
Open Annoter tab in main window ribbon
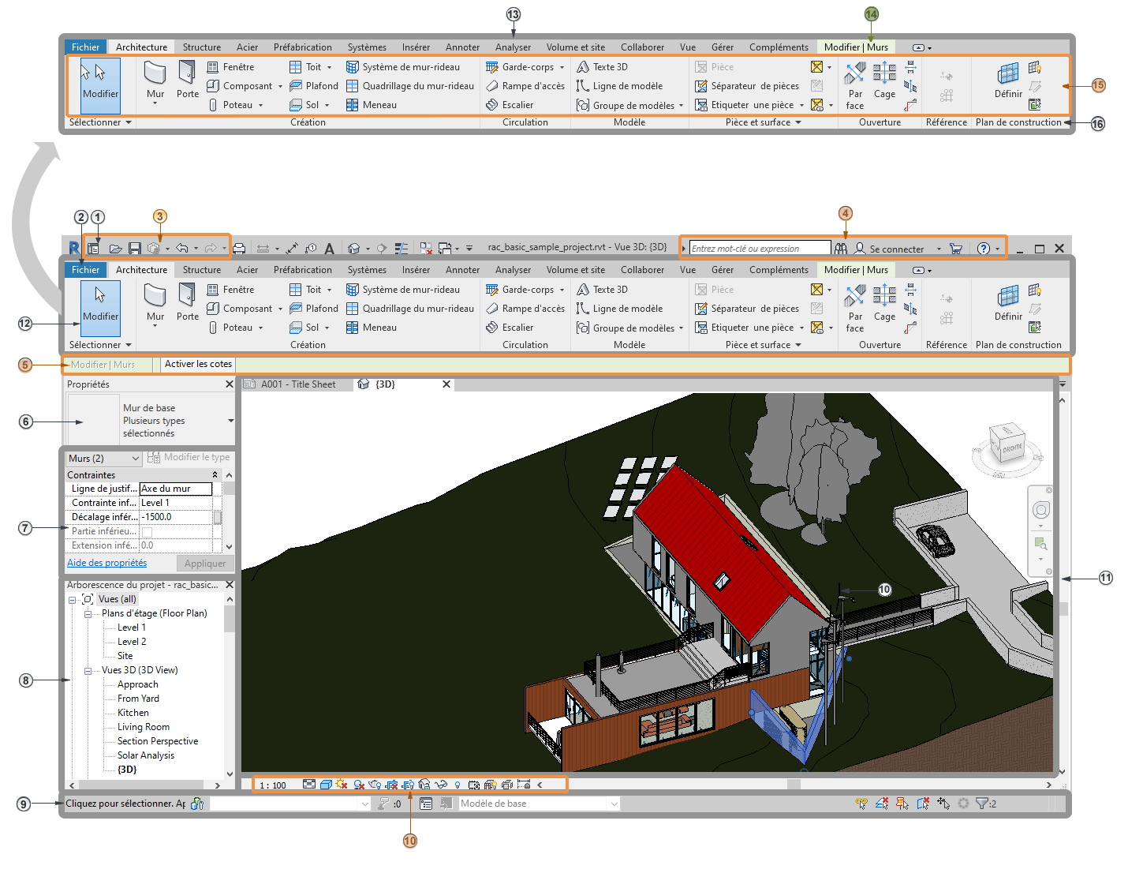point(462,270)
